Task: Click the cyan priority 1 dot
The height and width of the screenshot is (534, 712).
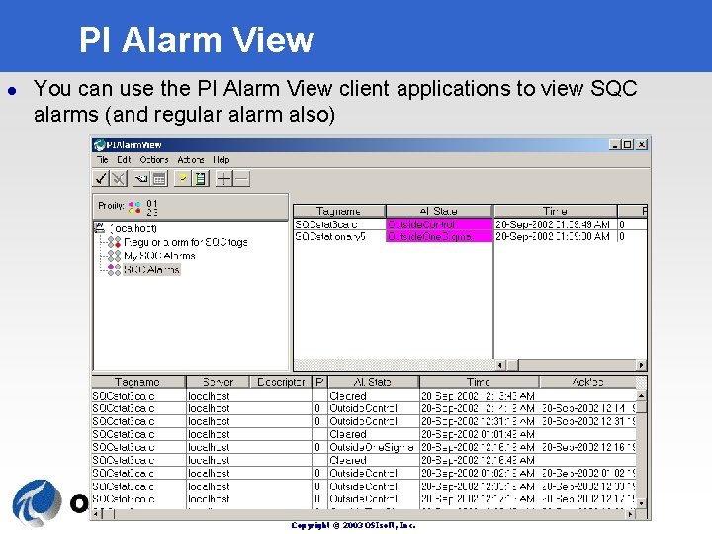Action: click(x=138, y=205)
